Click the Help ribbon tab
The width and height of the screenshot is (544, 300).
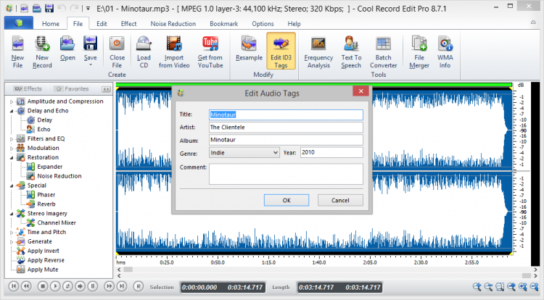coord(294,24)
